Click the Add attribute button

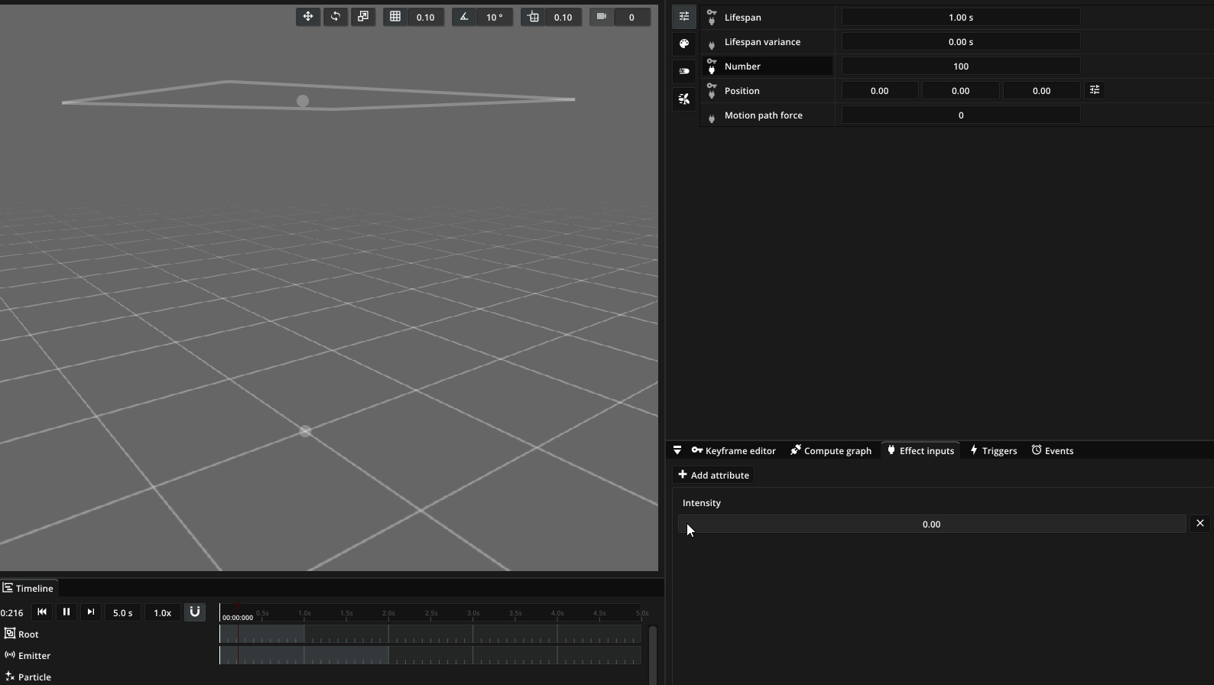click(x=714, y=475)
